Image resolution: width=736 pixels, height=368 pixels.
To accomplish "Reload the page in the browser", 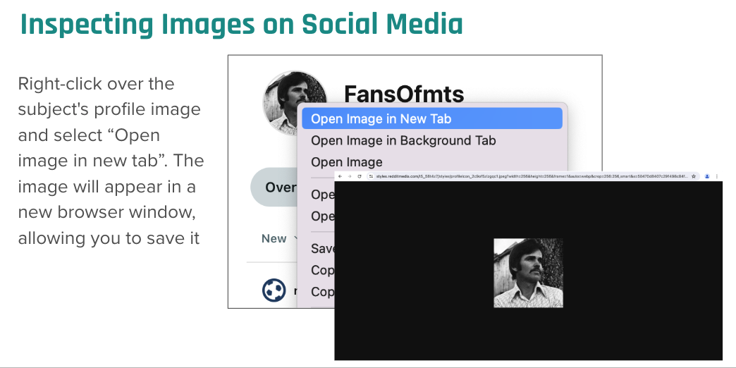I will [360, 176].
